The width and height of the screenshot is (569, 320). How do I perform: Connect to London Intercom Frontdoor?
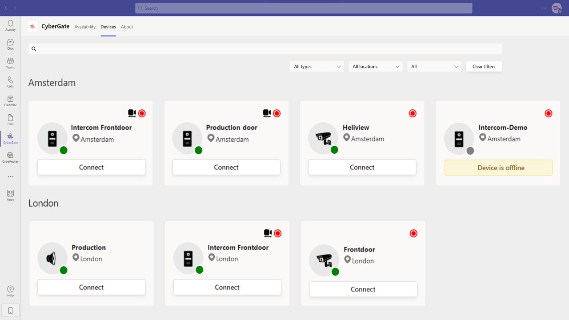tap(227, 287)
